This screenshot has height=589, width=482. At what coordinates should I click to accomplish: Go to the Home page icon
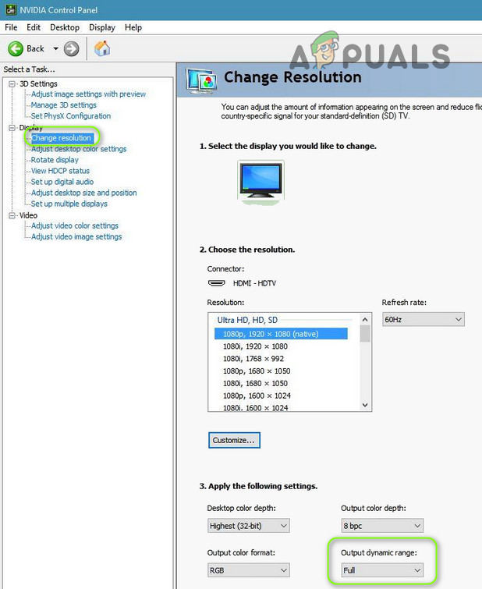102,49
